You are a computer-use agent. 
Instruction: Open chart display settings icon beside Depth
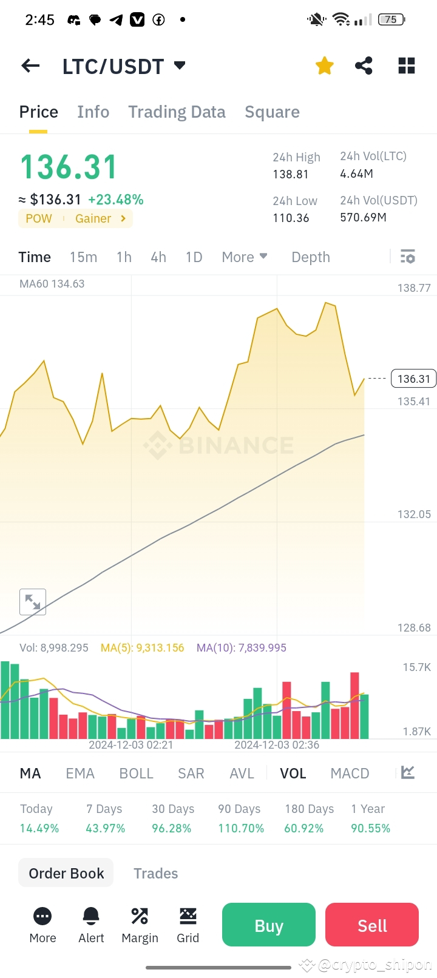coord(407,257)
